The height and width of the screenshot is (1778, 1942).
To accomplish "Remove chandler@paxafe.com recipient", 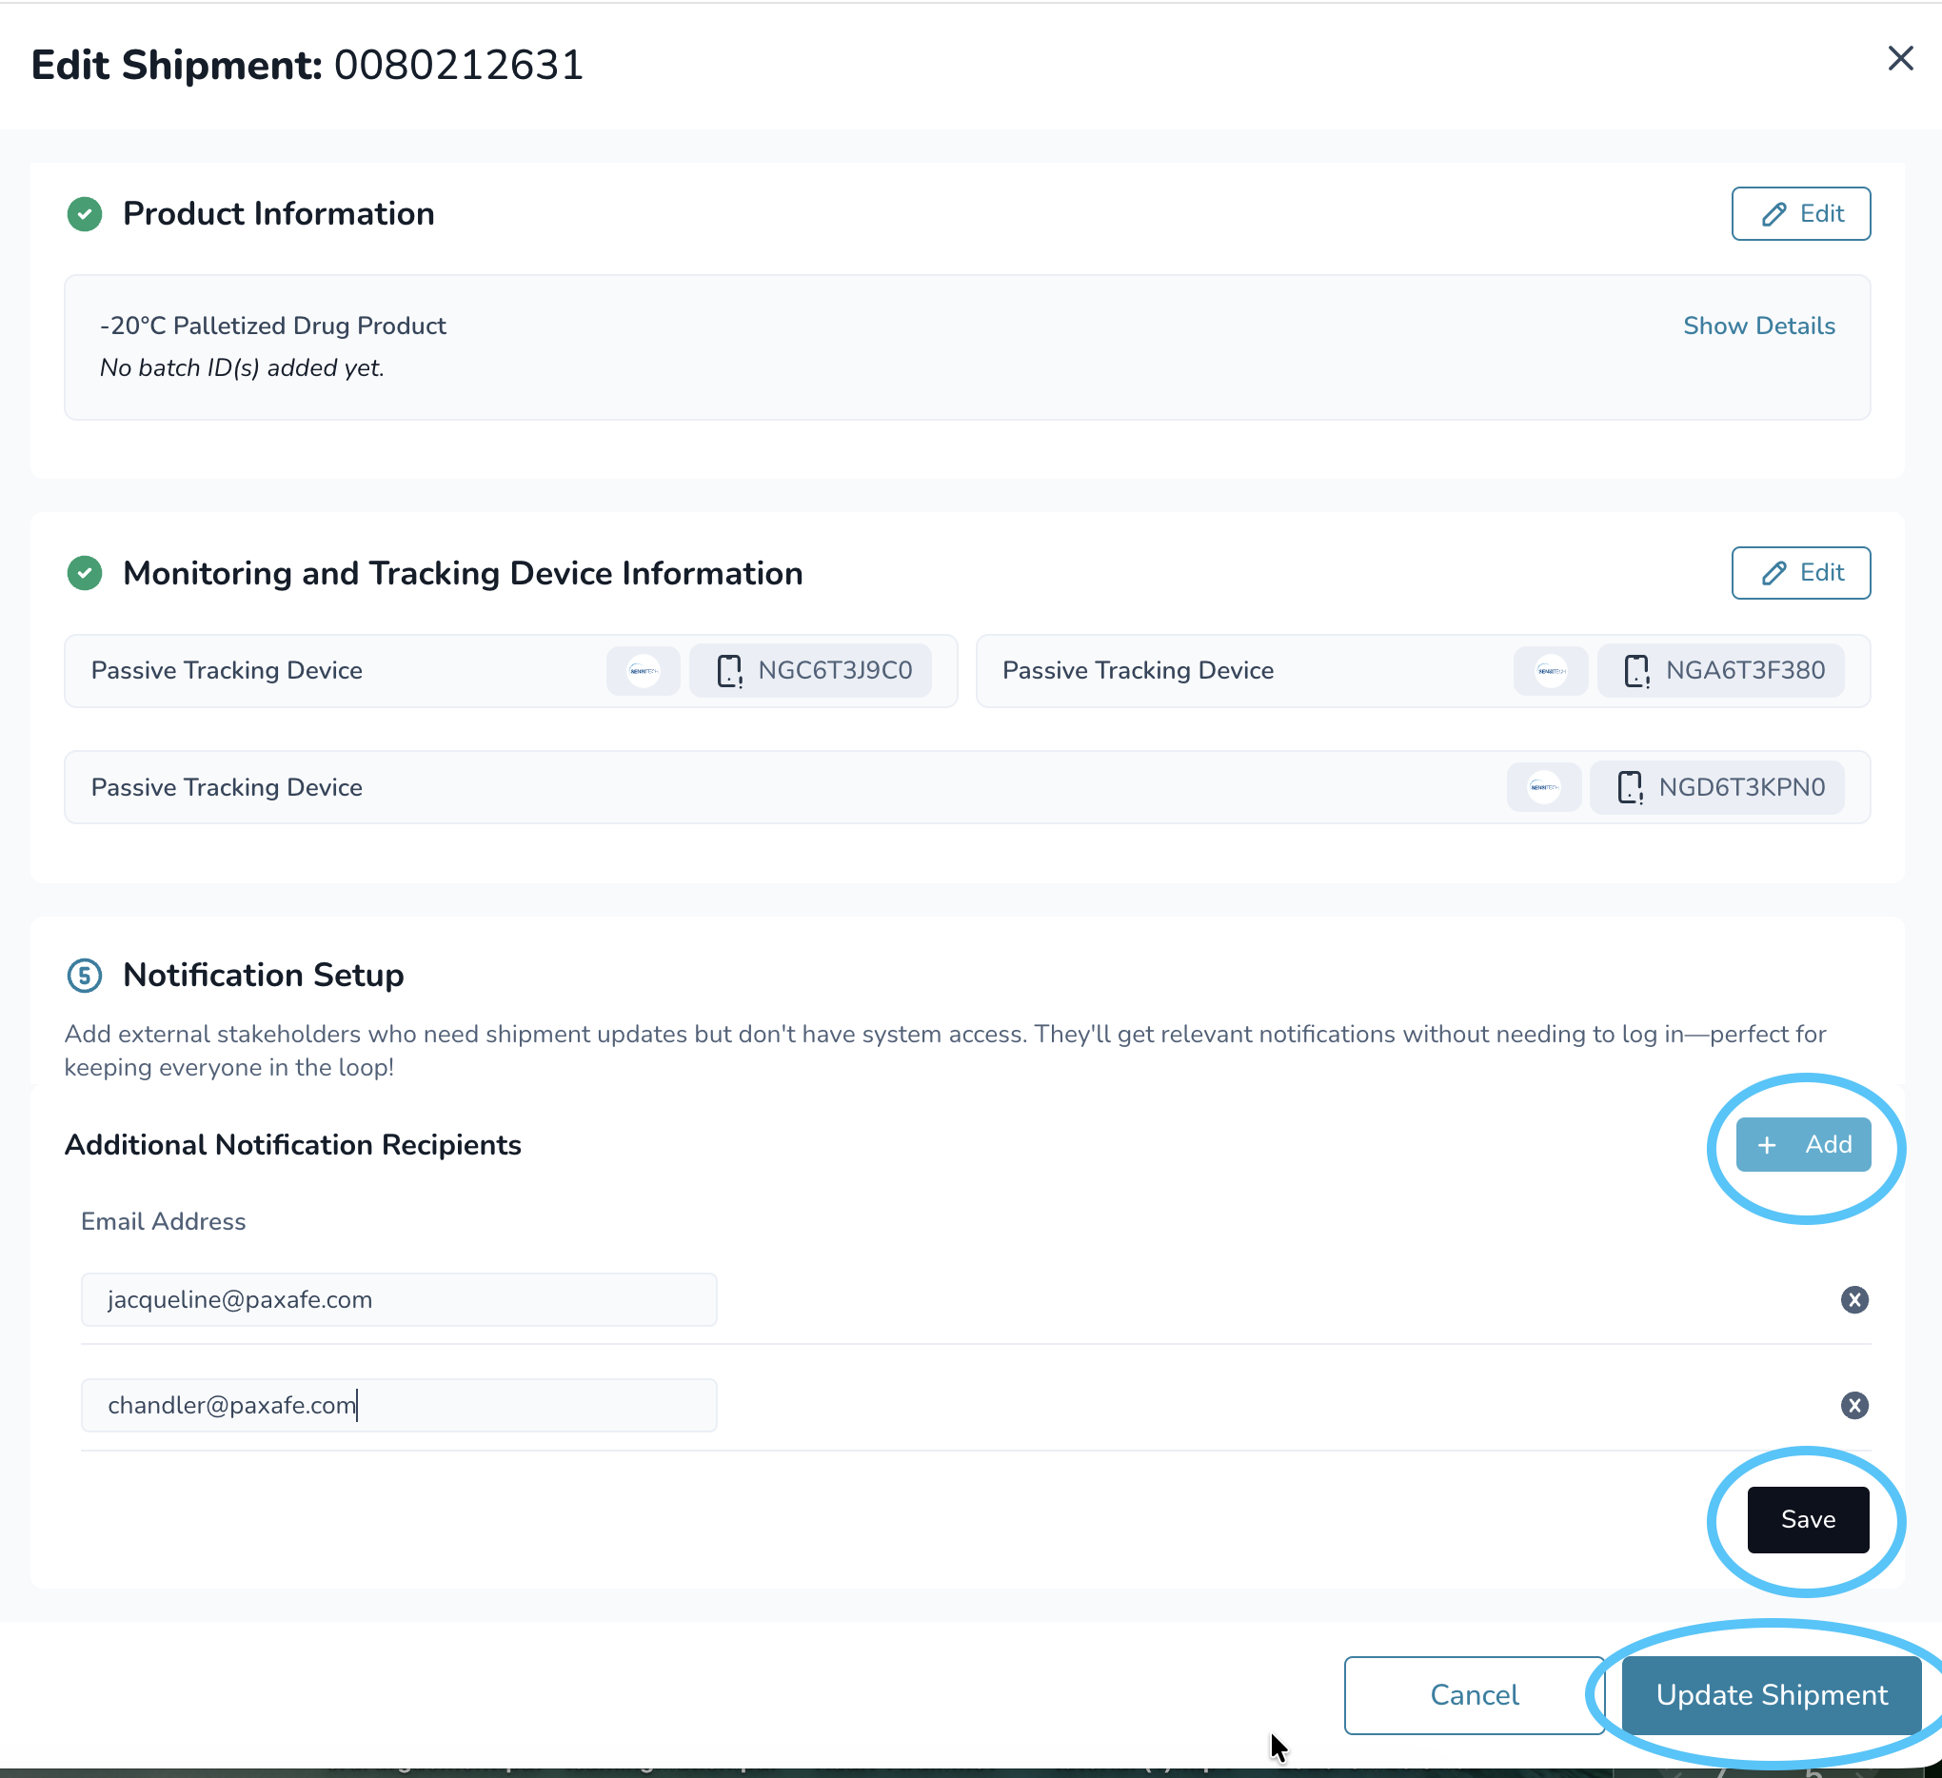I will [1854, 1406].
